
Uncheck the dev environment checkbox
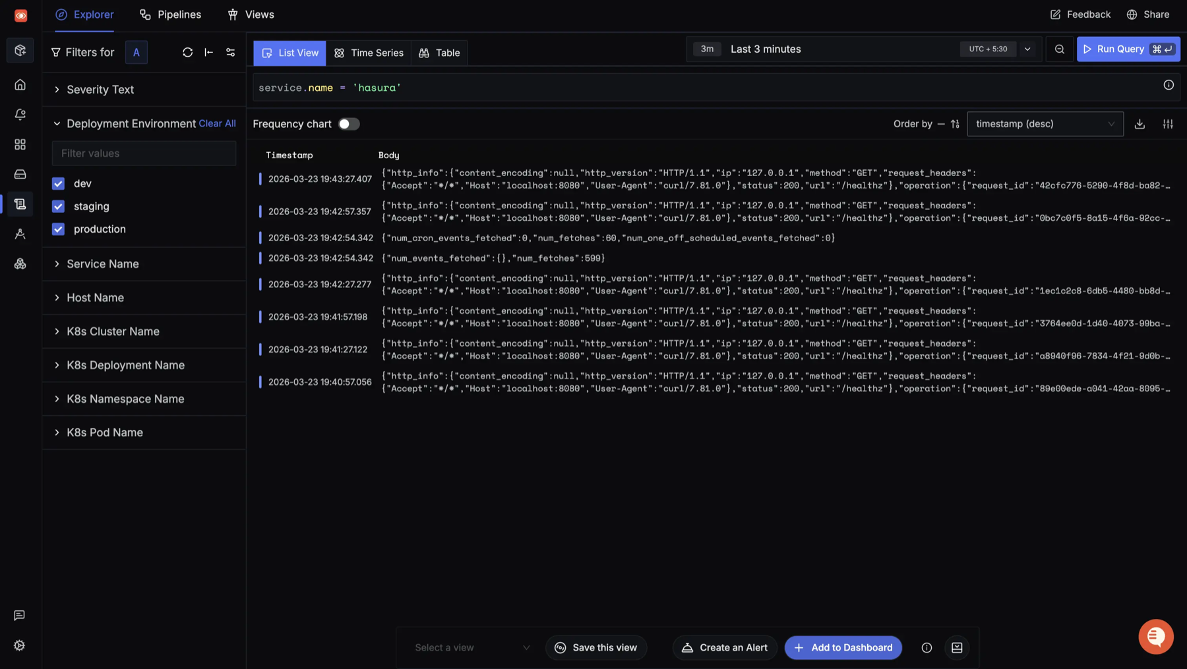point(59,184)
